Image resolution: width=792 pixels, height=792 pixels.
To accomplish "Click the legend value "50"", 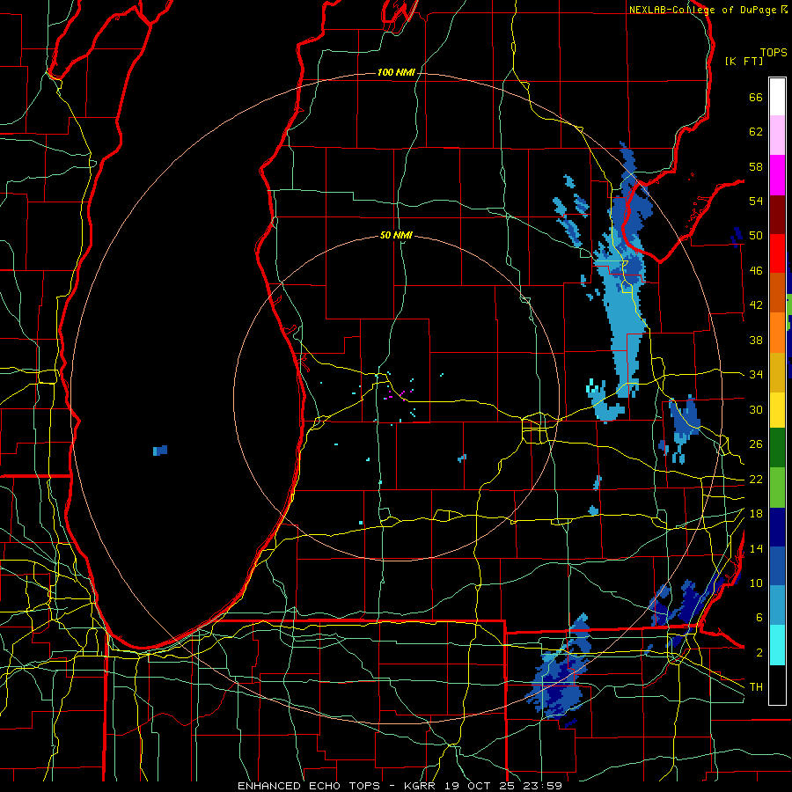I will coord(756,236).
